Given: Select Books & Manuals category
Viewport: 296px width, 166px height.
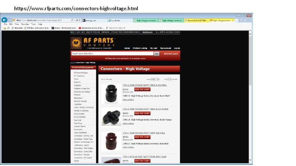Looking at the screenshot, I should click(80, 101).
